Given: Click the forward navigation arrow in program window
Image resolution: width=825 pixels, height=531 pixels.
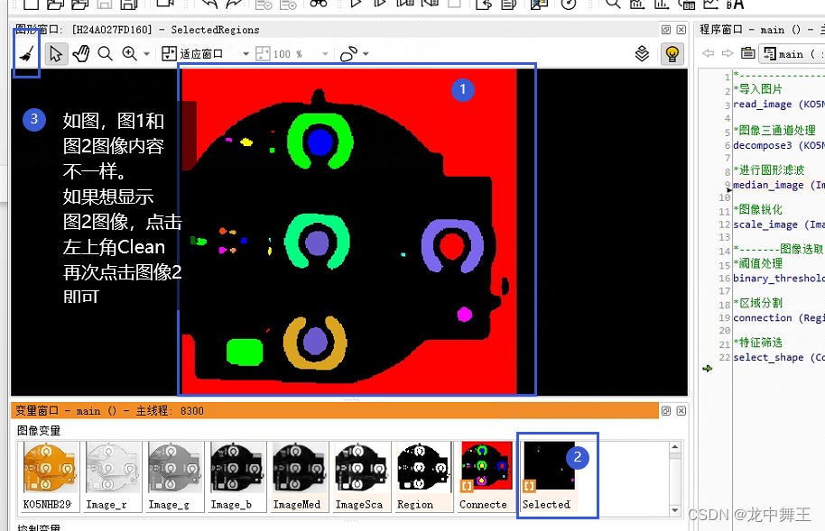Looking at the screenshot, I should point(727,53).
